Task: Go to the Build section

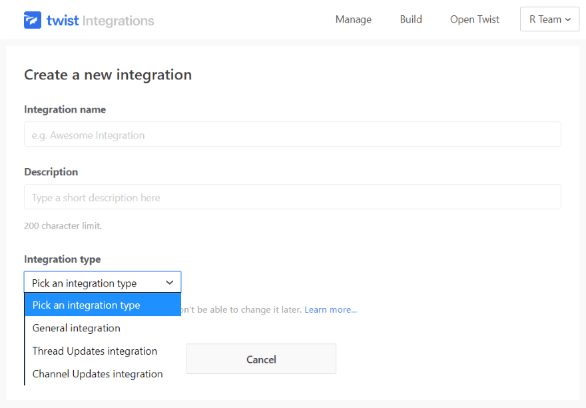Action: pyautogui.click(x=411, y=19)
